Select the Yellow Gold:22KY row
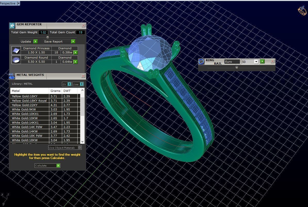This screenshot has height=207, width=308. tap(45, 105)
